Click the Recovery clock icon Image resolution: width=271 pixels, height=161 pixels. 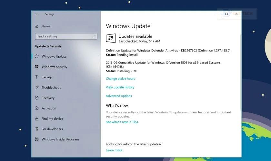(x=37, y=98)
